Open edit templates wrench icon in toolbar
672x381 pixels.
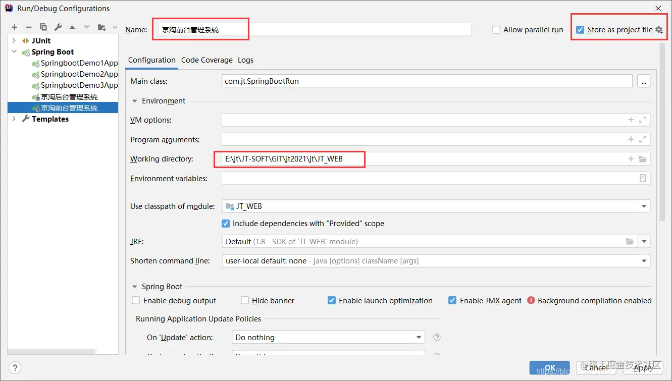click(58, 27)
